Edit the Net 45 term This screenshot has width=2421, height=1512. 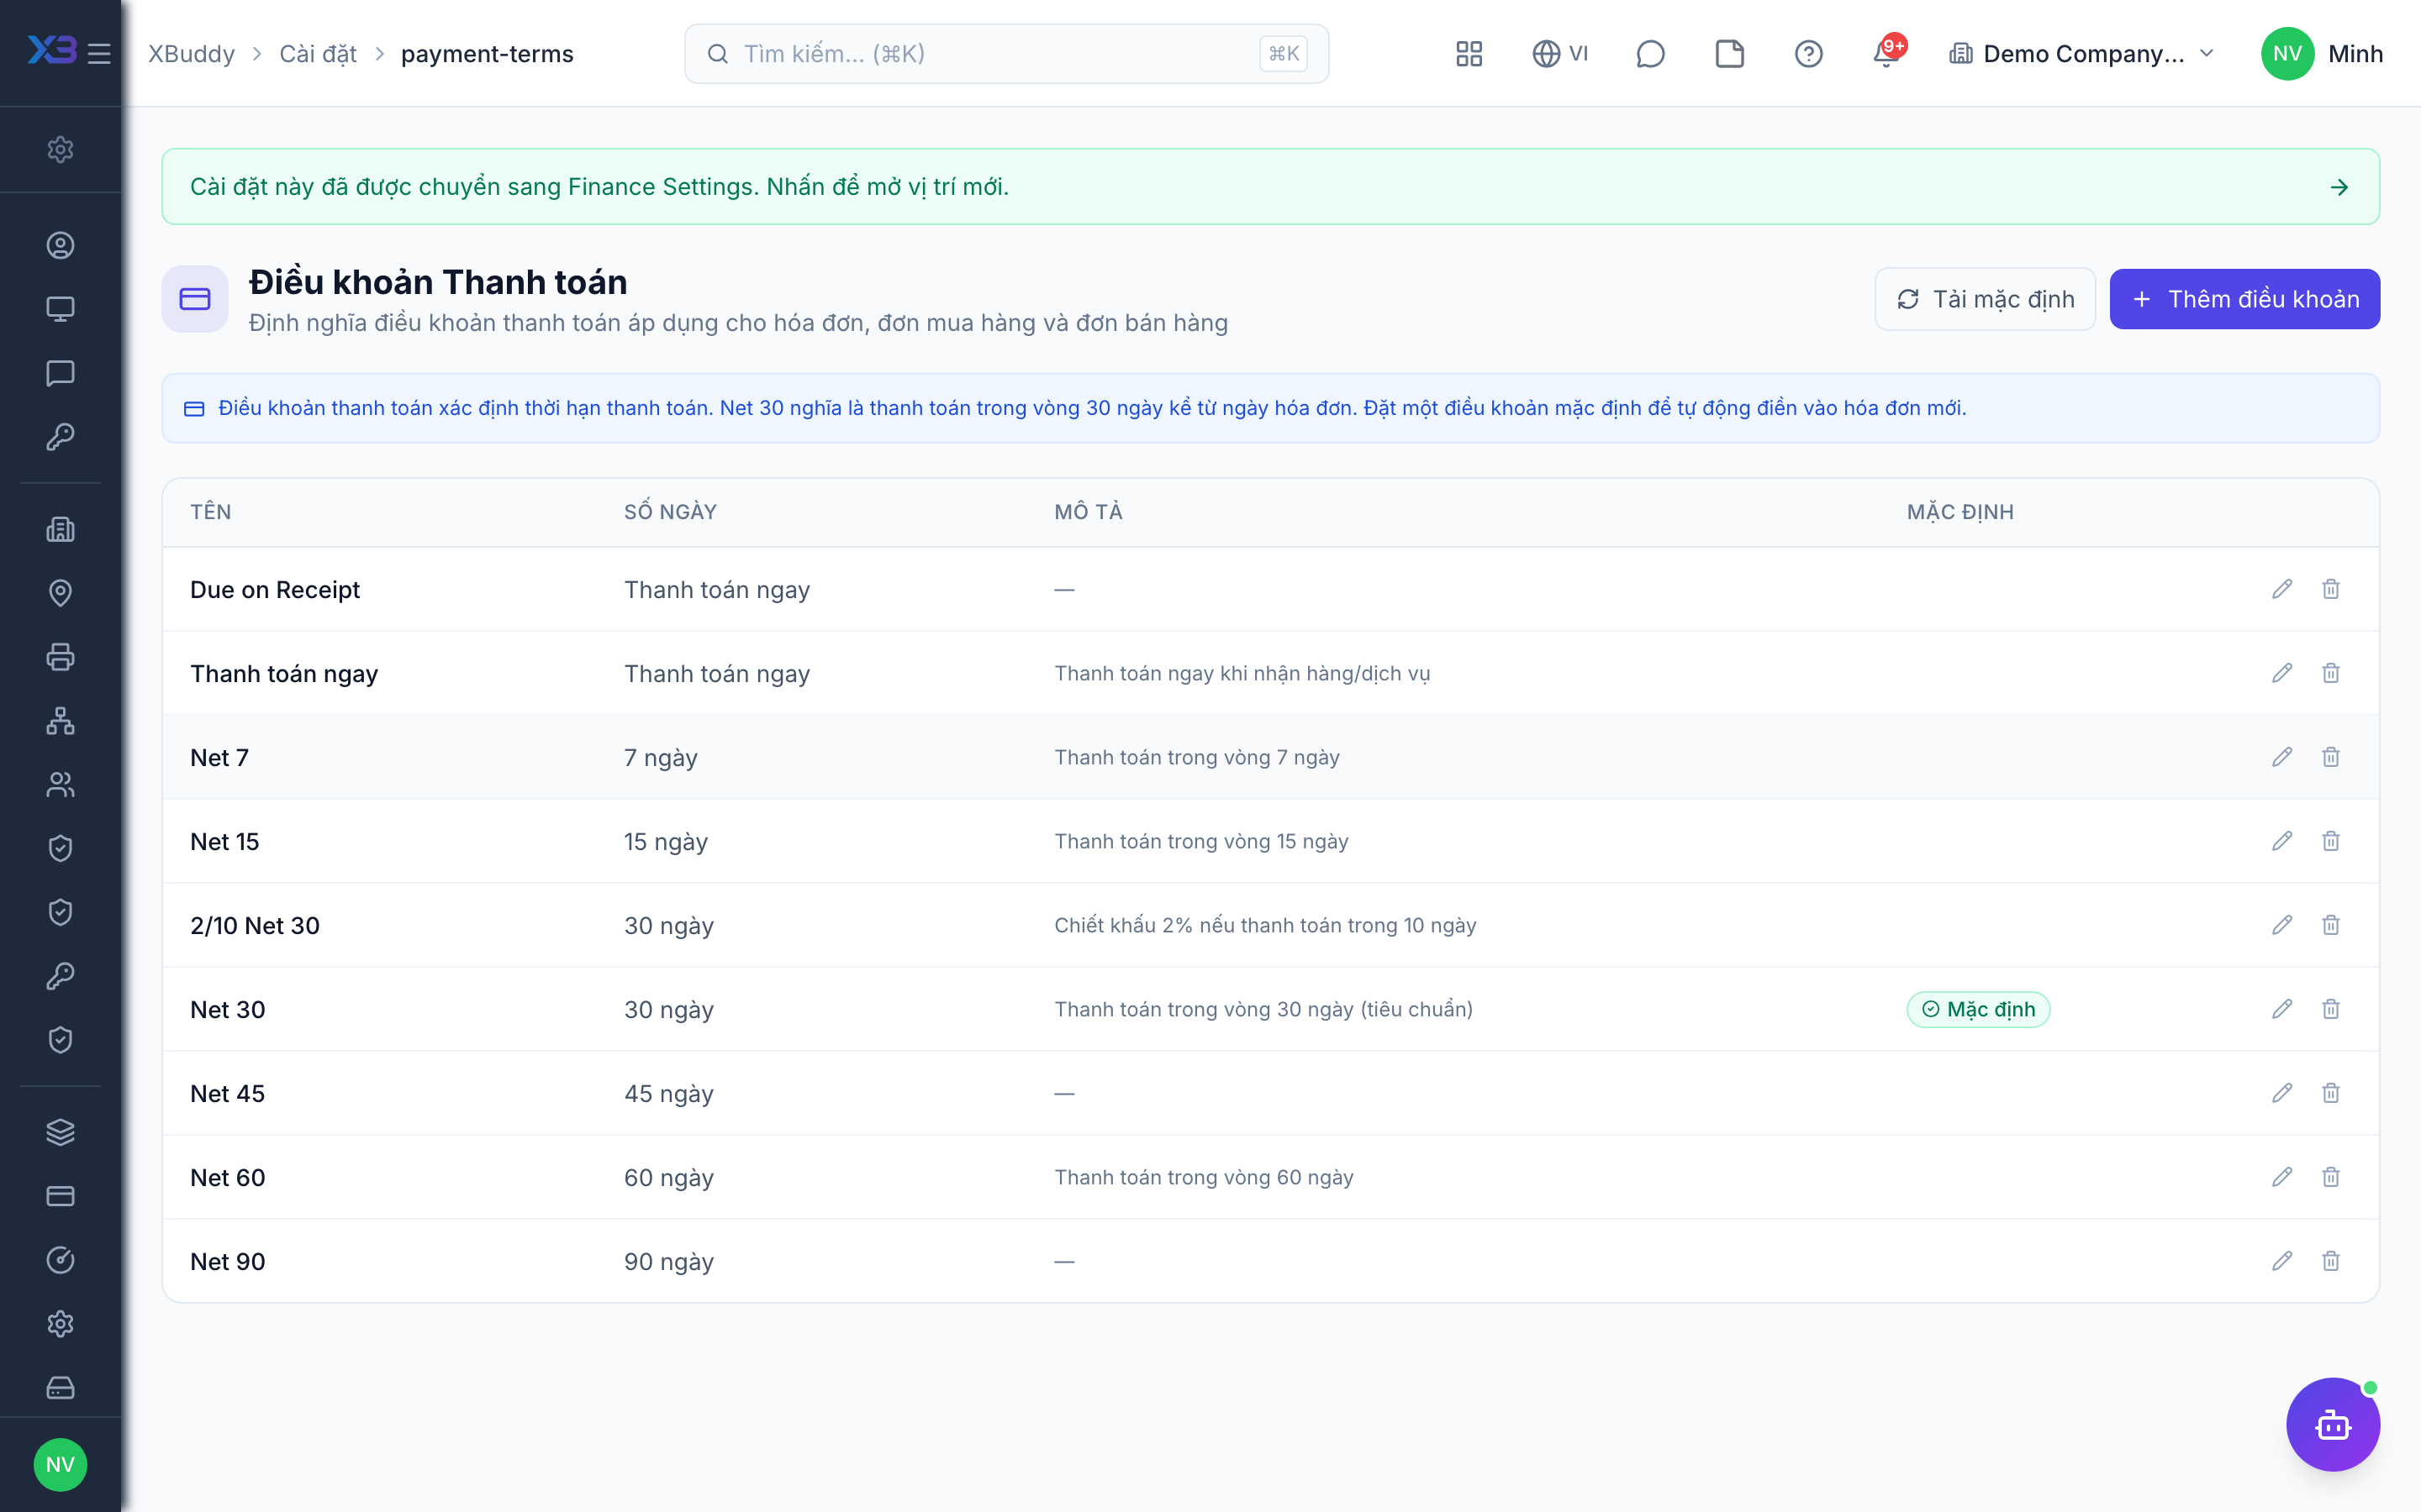point(2282,1093)
